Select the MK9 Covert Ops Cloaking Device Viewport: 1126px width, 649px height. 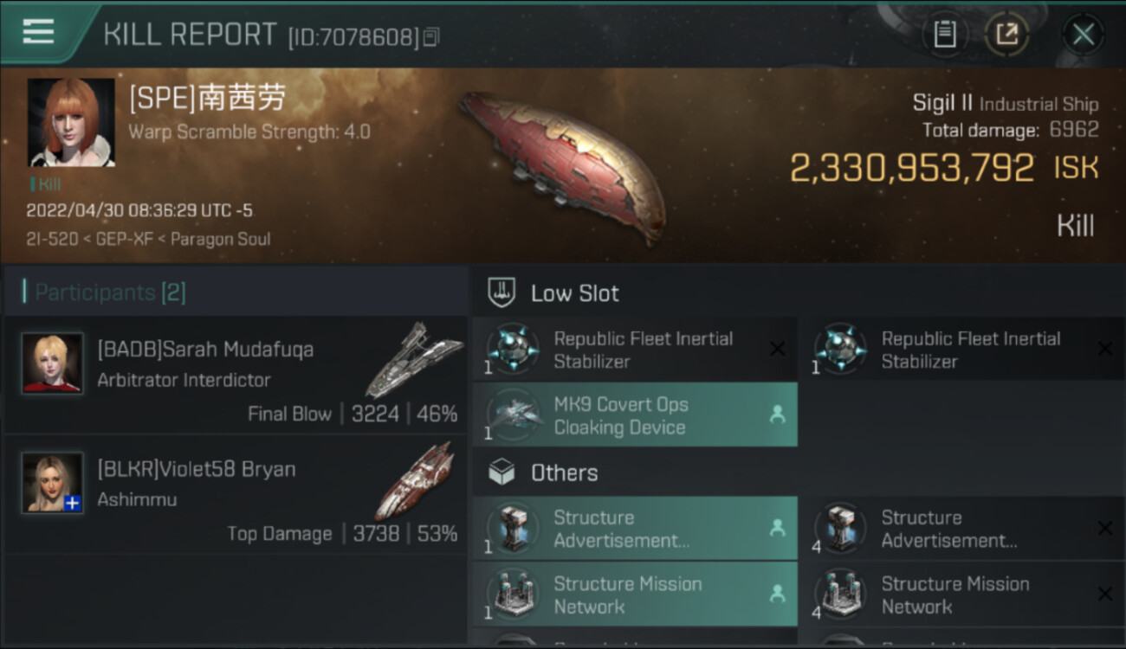point(634,415)
